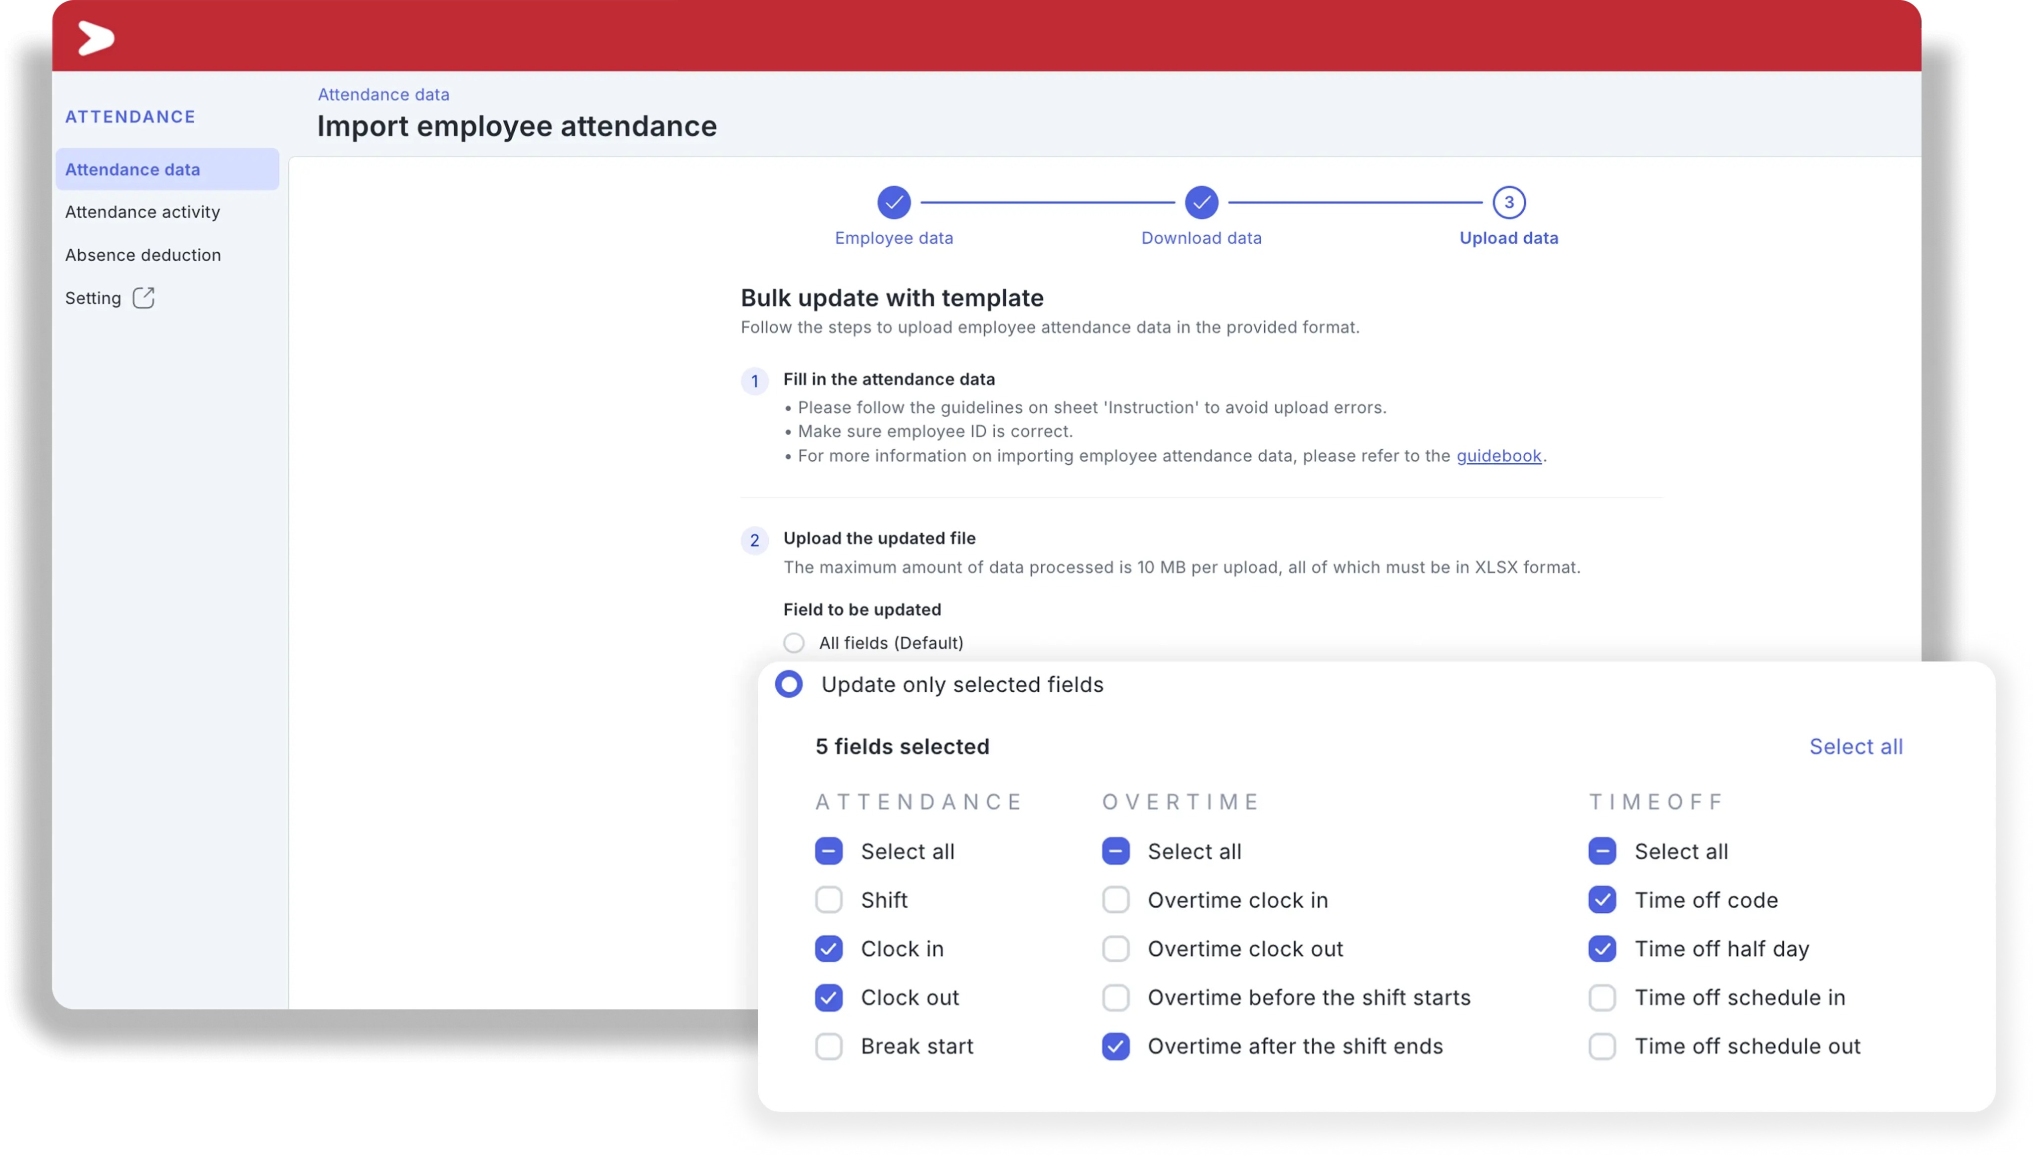Uncheck the Clock in field
Screen dimensions: 2033x1155
[x=829, y=949]
